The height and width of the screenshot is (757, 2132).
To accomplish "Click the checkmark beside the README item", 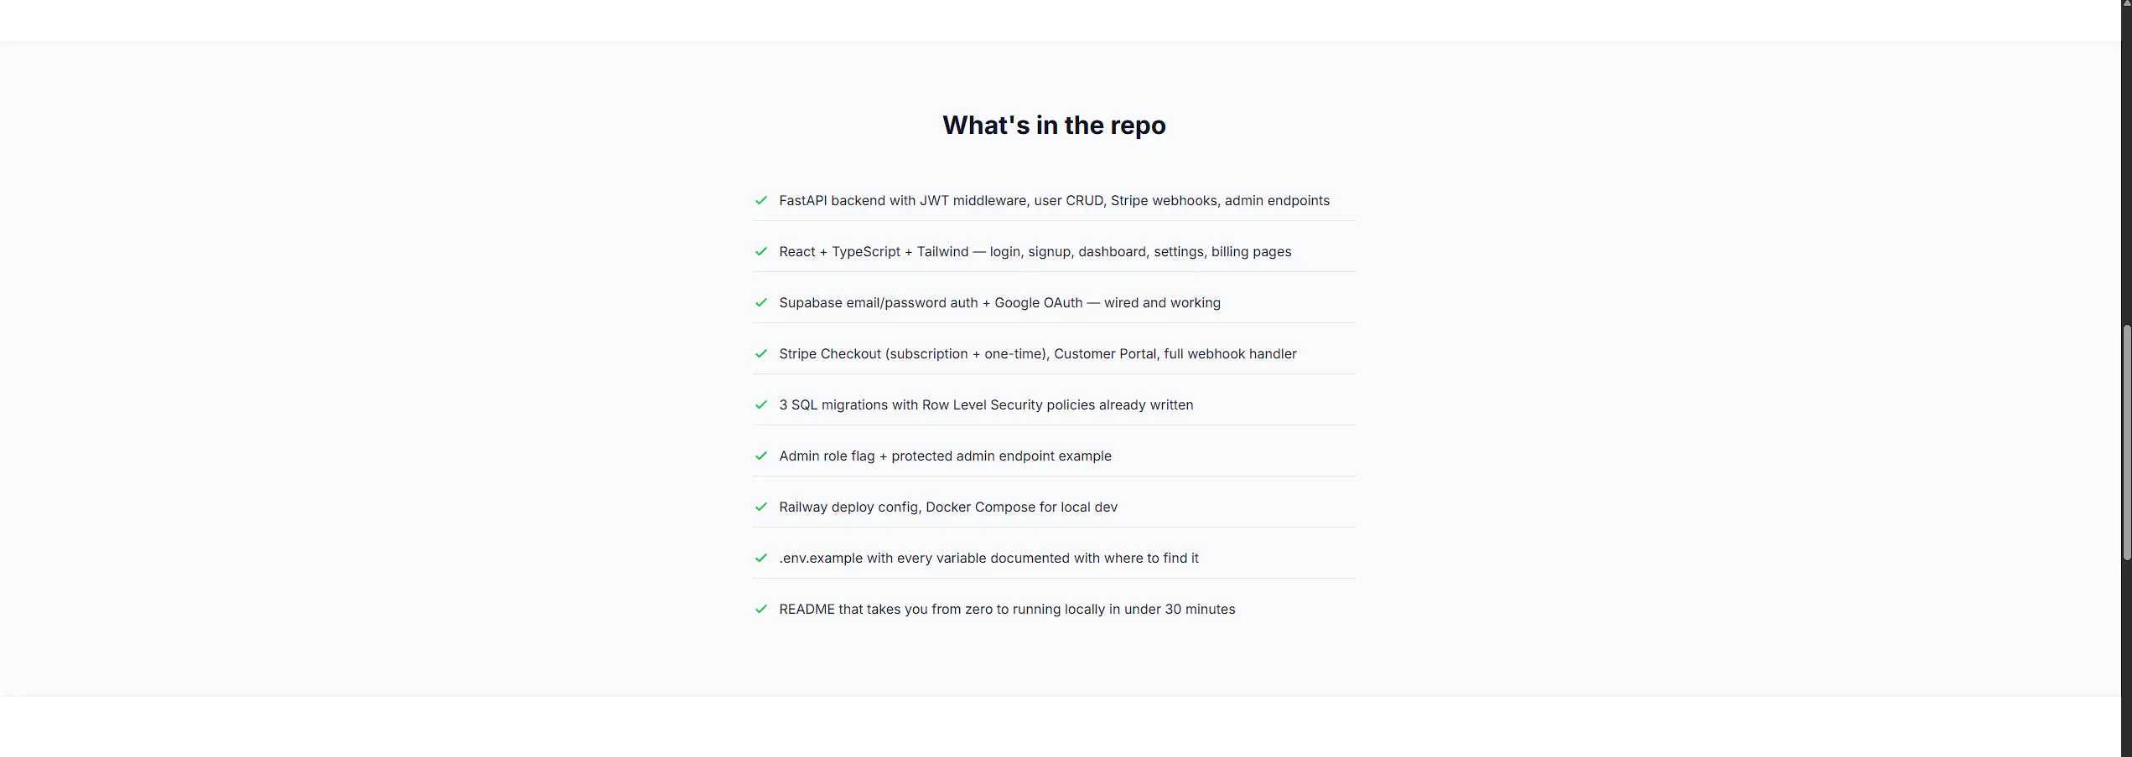I will pyautogui.click(x=760, y=609).
